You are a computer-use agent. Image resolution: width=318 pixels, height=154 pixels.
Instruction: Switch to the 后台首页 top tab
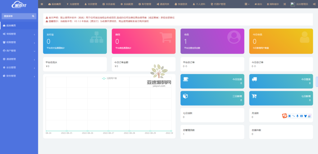55,4
